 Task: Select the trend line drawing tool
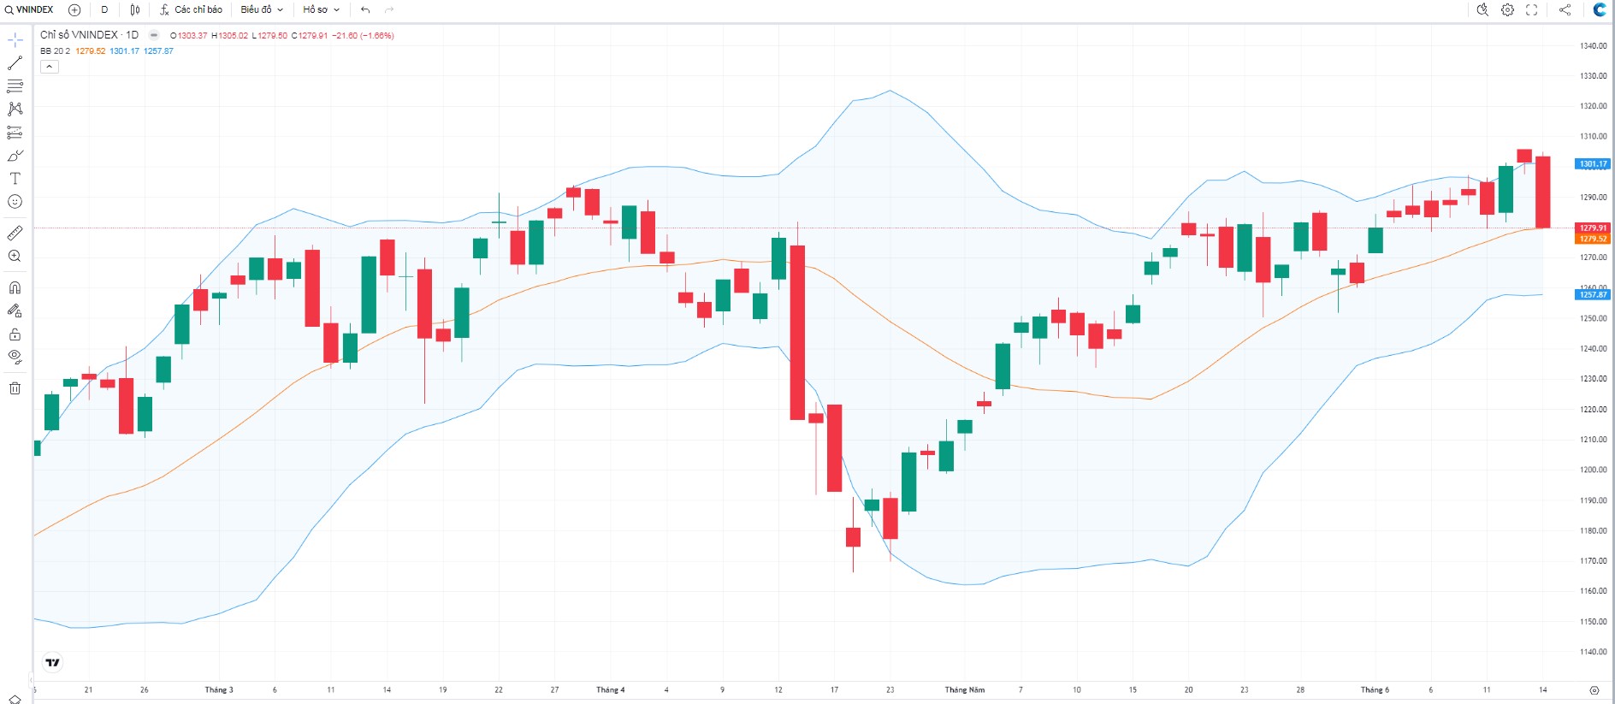pos(15,63)
